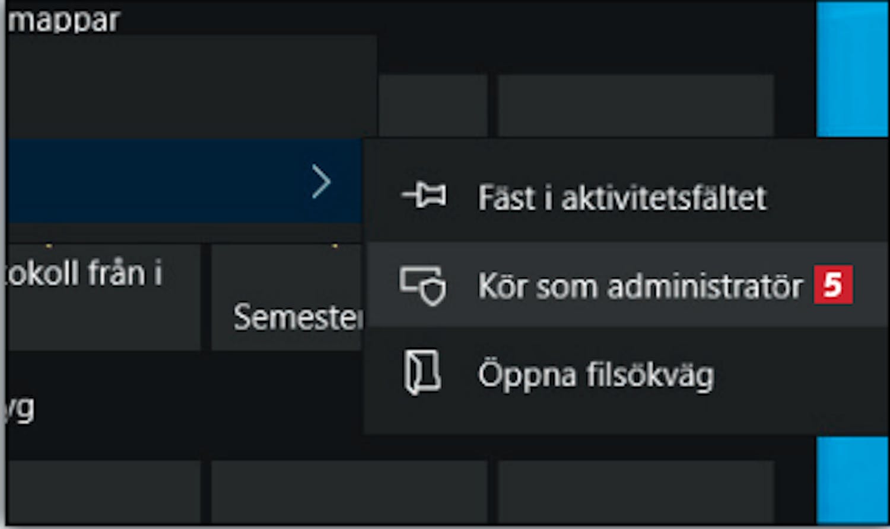Click the 'mappar' section heading
This screenshot has height=529, width=890.
[64, 20]
